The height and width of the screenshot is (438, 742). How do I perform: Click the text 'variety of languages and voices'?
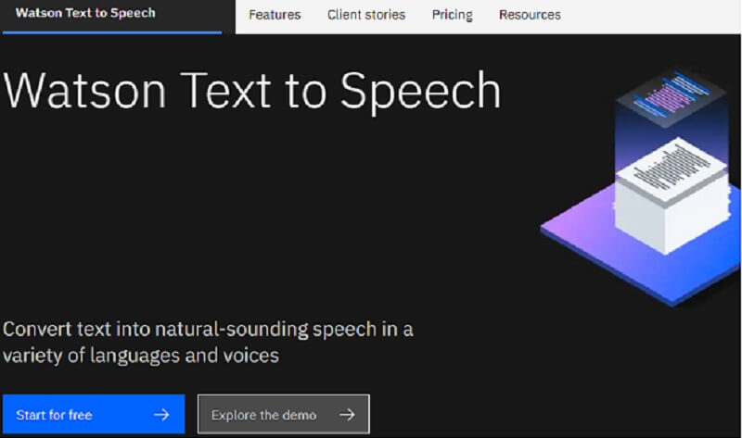[x=141, y=356]
